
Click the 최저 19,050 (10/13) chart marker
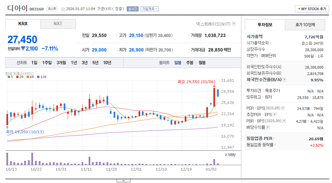[x=25, y=132]
